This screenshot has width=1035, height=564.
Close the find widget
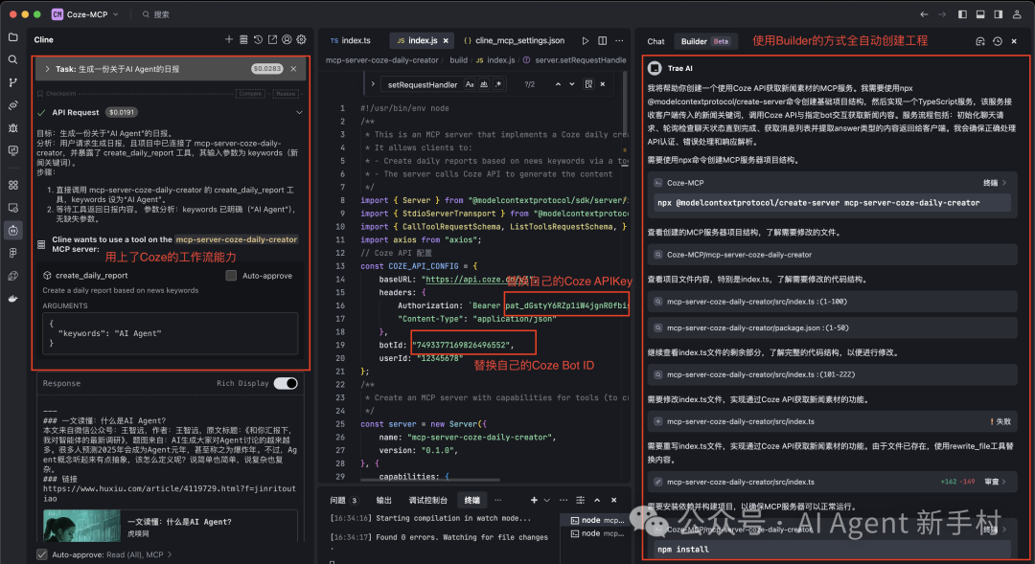click(x=603, y=83)
